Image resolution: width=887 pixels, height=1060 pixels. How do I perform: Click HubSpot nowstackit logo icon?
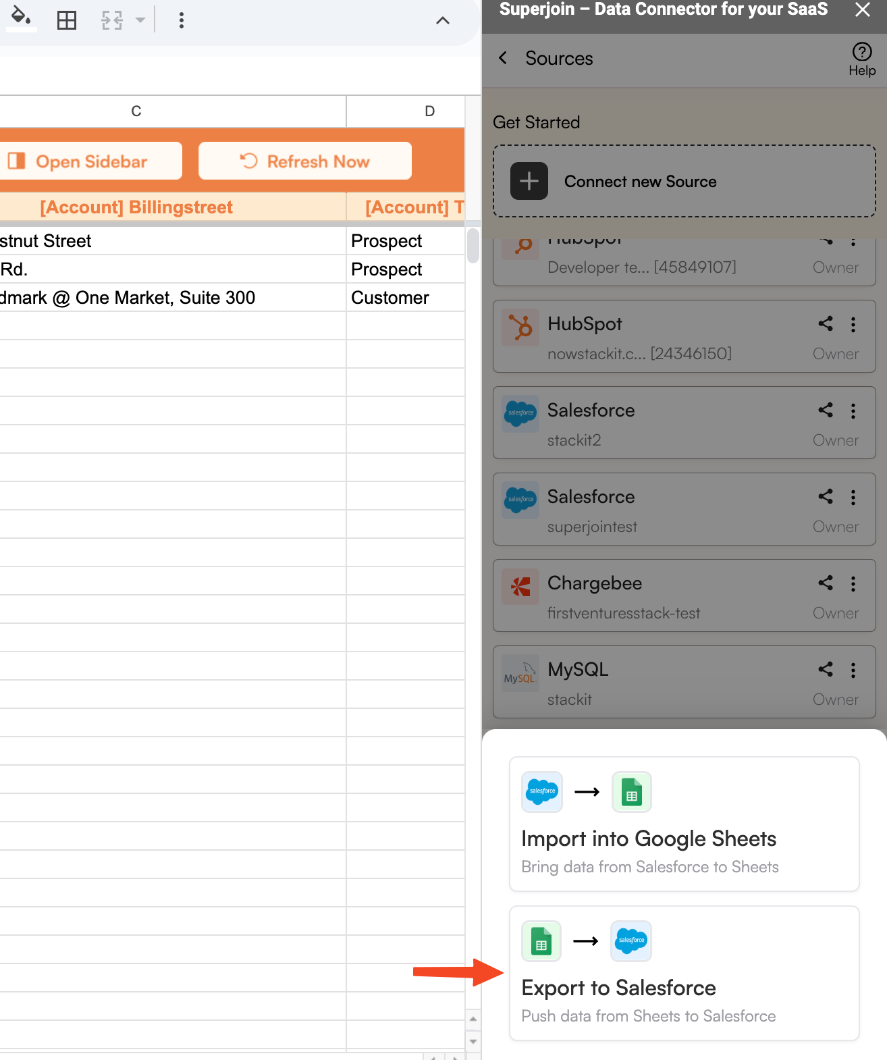pos(520,327)
